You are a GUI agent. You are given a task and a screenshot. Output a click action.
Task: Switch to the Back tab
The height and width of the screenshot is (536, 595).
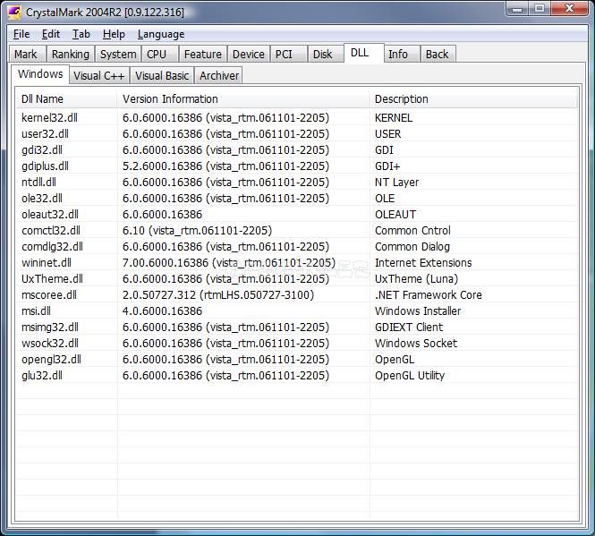pyautogui.click(x=438, y=55)
